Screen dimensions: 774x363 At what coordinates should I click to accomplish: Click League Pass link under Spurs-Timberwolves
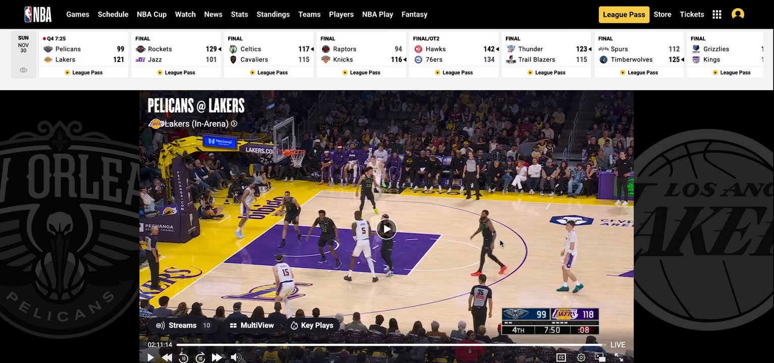[x=639, y=73]
